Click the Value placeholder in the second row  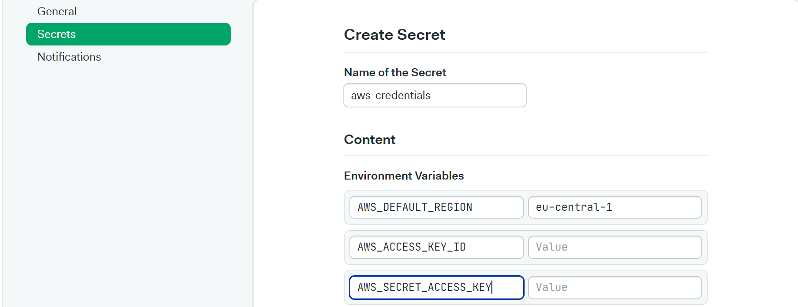click(552, 247)
